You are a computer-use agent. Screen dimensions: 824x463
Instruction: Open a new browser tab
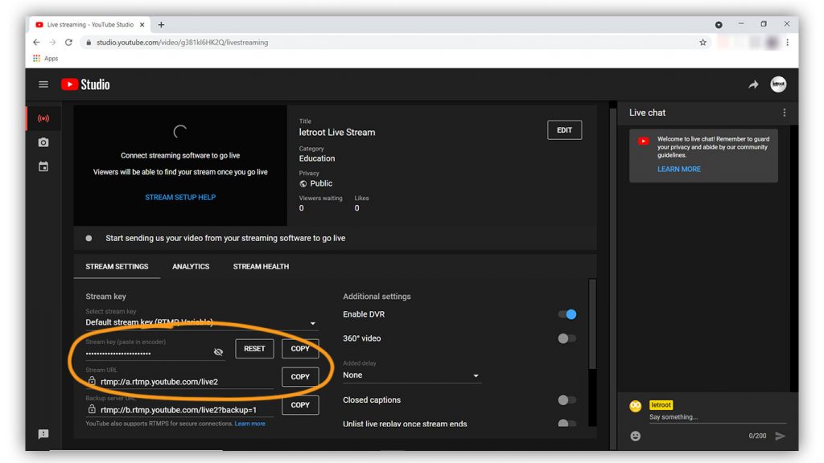click(x=161, y=25)
